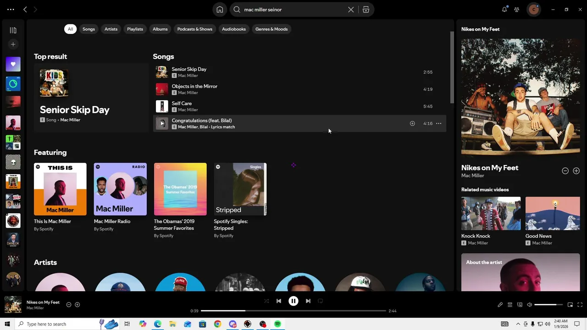Pause the current track

[x=293, y=301]
